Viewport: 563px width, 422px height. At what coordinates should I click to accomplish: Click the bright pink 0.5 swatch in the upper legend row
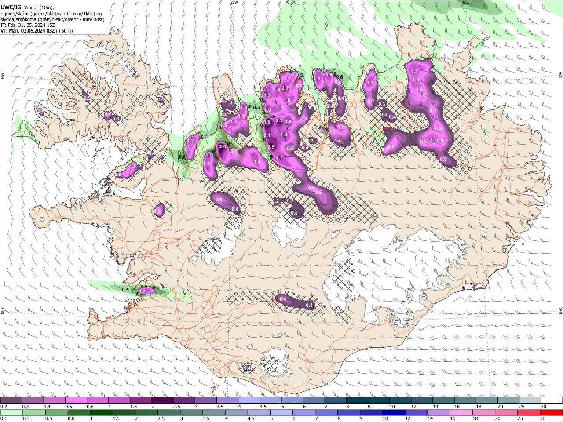pos(76,400)
